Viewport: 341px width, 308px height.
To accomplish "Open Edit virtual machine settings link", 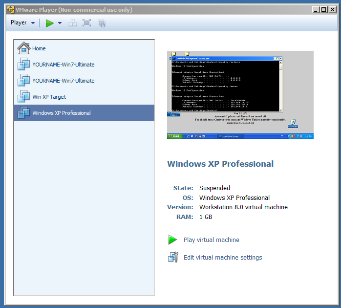I will (x=223, y=258).
